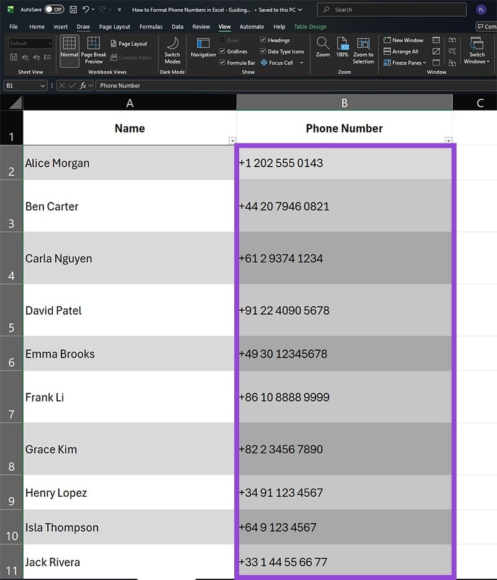Open a New Window from the ribbon

coord(404,39)
